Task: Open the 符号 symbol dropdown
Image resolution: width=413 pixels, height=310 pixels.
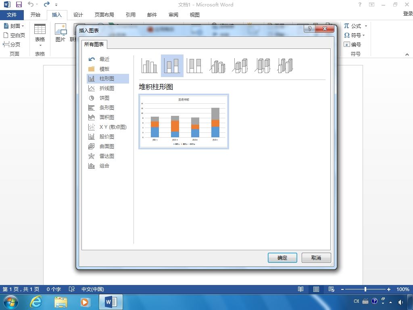Action: tap(355, 35)
